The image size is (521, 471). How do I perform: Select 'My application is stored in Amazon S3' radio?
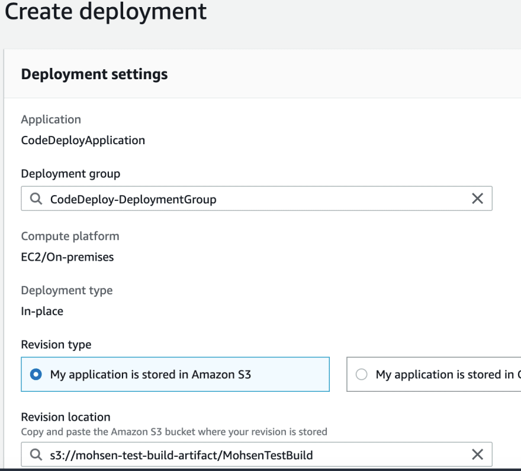[36, 374]
